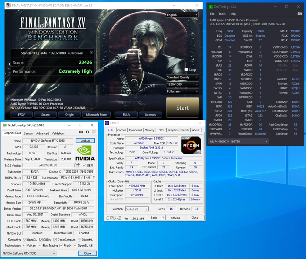Click the GPU-Z refresh icon
The width and height of the screenshot is (306, 259).
[x=87, y=132]
